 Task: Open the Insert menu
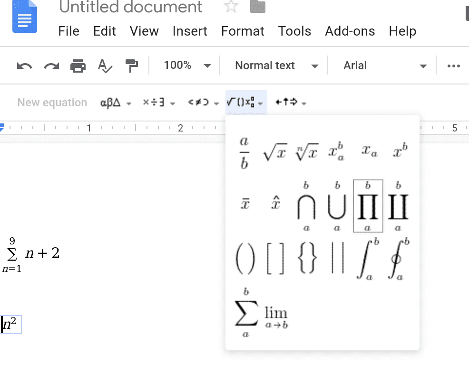pyautogui.click(x=190, y=31)
